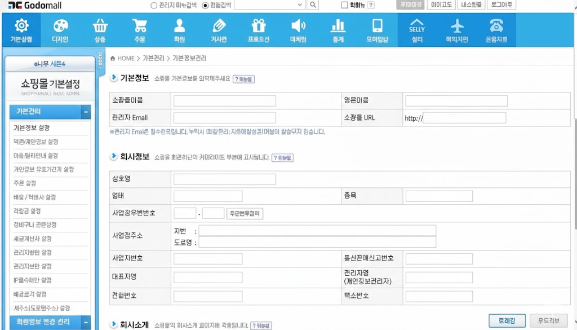Open the last sidebar item above the bottom blue header

click(x=42, y=308)
